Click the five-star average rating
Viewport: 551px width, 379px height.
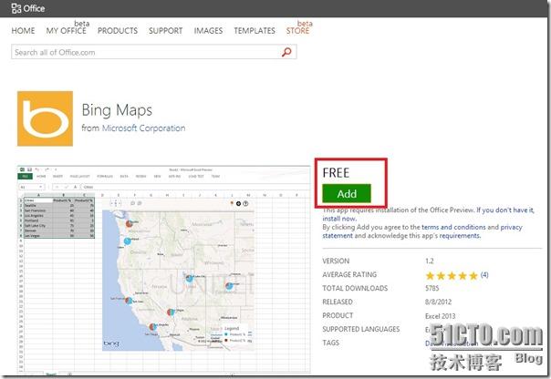pyautogui.click(x=452, y=275)
